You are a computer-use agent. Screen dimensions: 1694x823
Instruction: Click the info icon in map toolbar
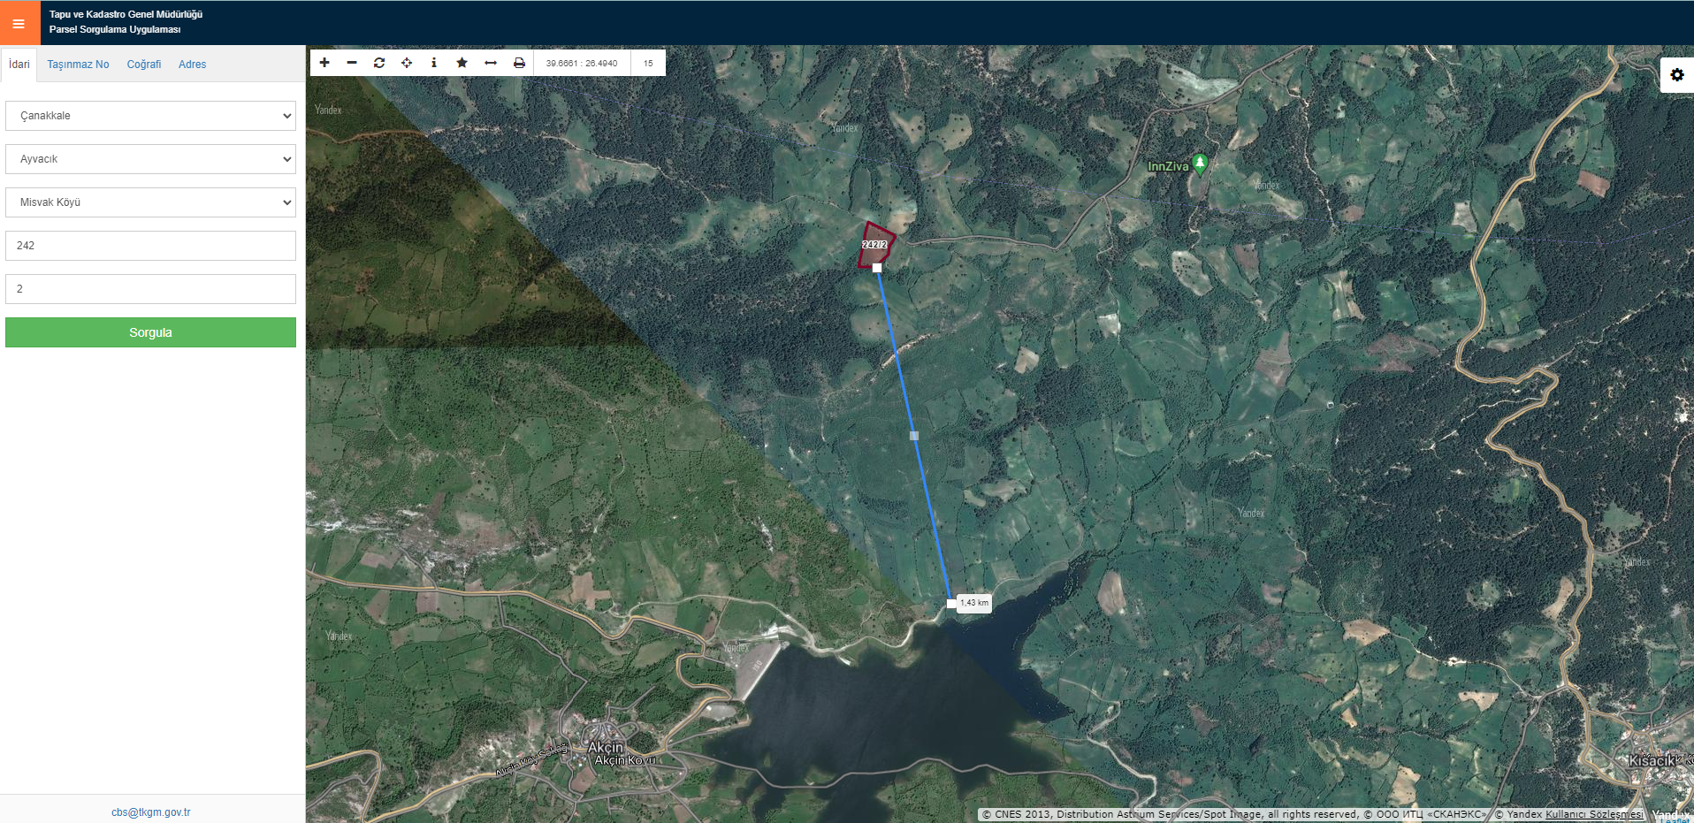coord(434,63)
